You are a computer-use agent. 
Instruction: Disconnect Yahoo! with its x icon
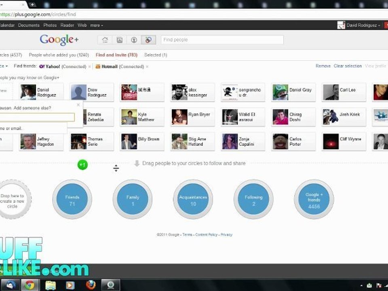(x=90, y=67)
